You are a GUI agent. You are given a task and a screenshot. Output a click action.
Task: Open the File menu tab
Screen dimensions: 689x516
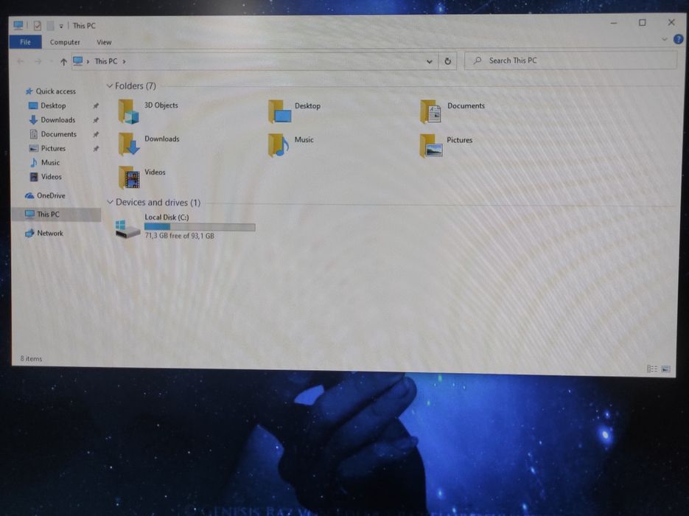26,42
